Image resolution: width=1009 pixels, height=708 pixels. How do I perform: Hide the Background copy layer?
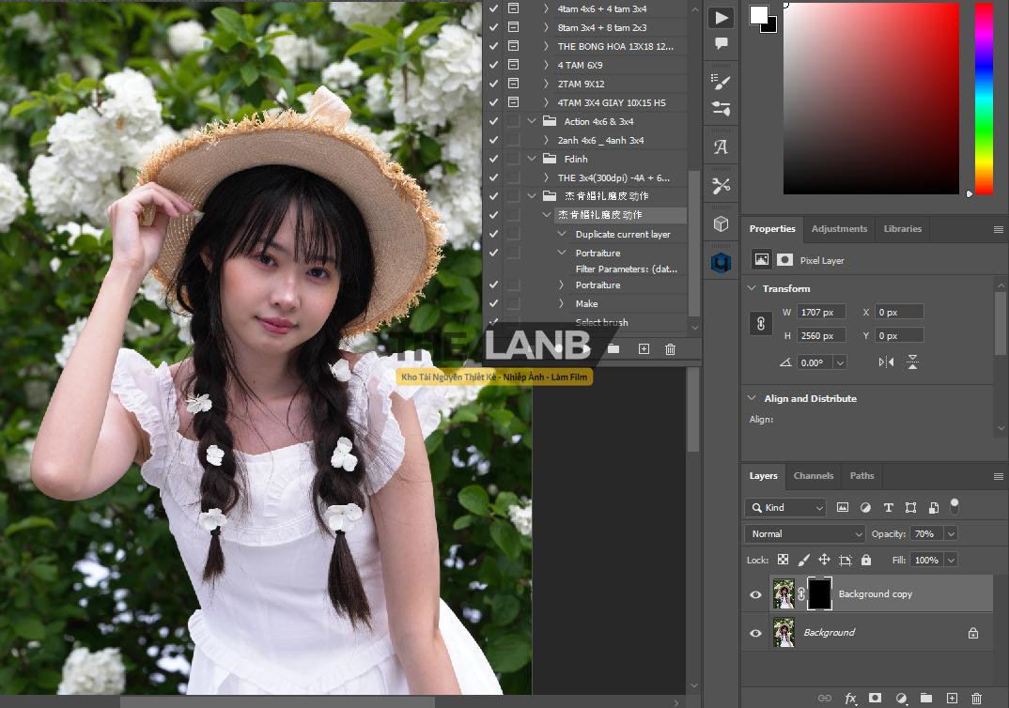(x=755, y=594)
